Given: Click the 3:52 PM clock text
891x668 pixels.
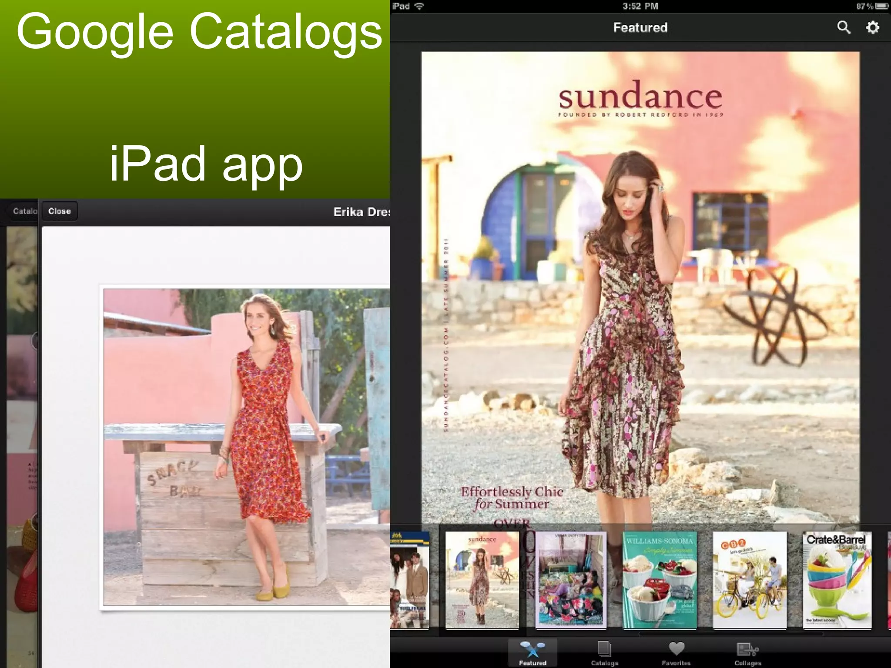Looking at the screenshot, I should click(x=640, y=6).
